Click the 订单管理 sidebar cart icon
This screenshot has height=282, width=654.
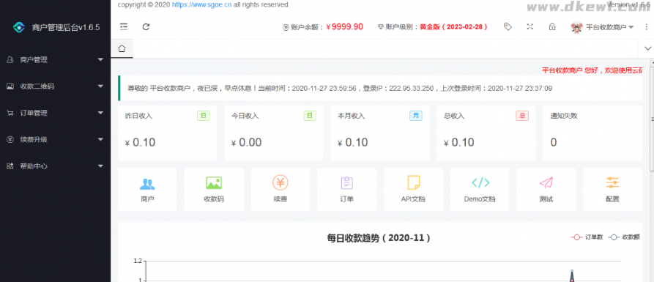(10, 113)
